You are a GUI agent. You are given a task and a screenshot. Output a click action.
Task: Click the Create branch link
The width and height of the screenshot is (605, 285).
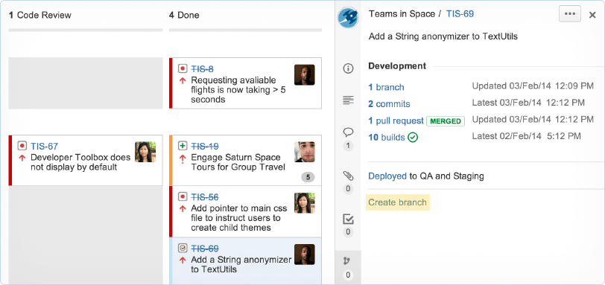397,202
